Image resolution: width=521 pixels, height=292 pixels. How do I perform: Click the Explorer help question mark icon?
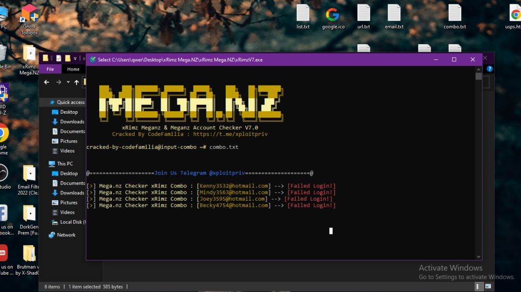coord(490,69)
